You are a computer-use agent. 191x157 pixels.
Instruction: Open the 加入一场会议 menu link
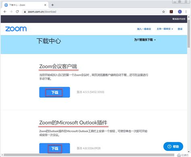tap(144, 29)
